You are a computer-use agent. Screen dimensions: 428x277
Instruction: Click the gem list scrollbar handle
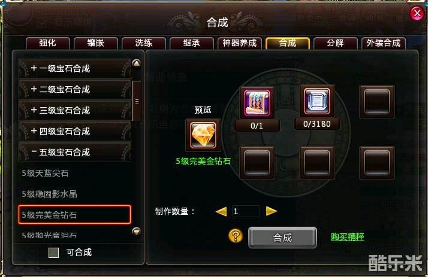click(137, 101)
